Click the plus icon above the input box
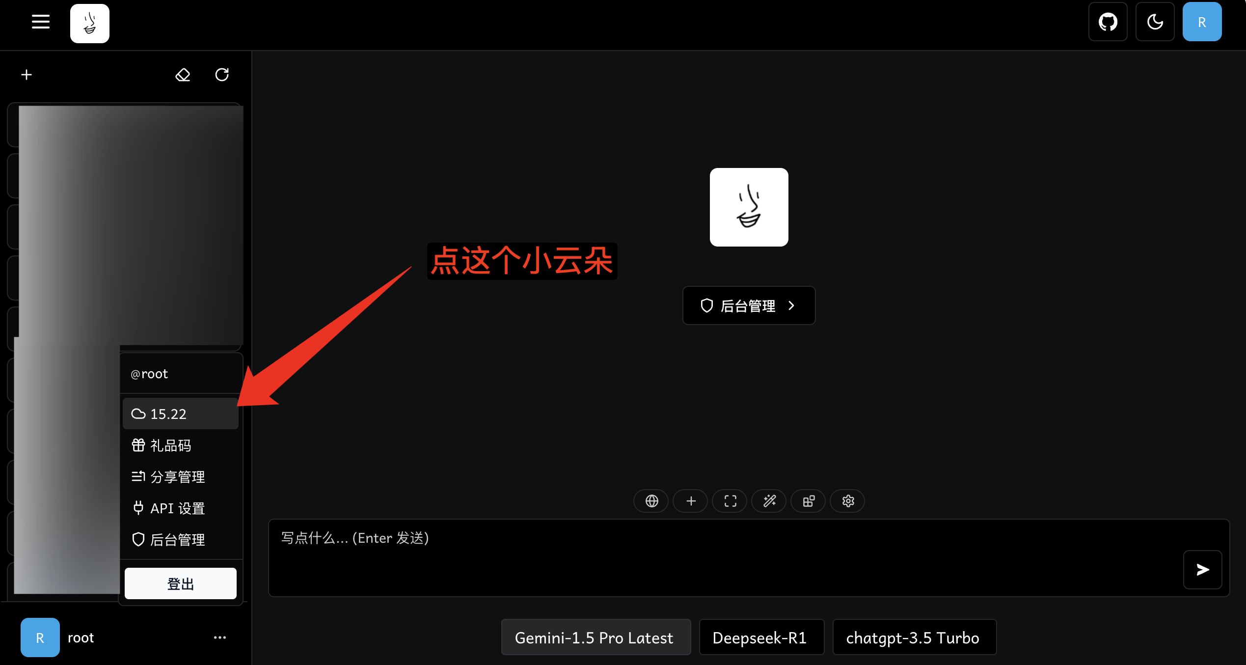This screenshot has width=1246, height=665. click(x=691, y=501)
